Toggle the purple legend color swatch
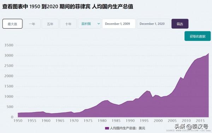Viewport: 212px width, 133px height. pyautogui.click(x=107, y=128)
